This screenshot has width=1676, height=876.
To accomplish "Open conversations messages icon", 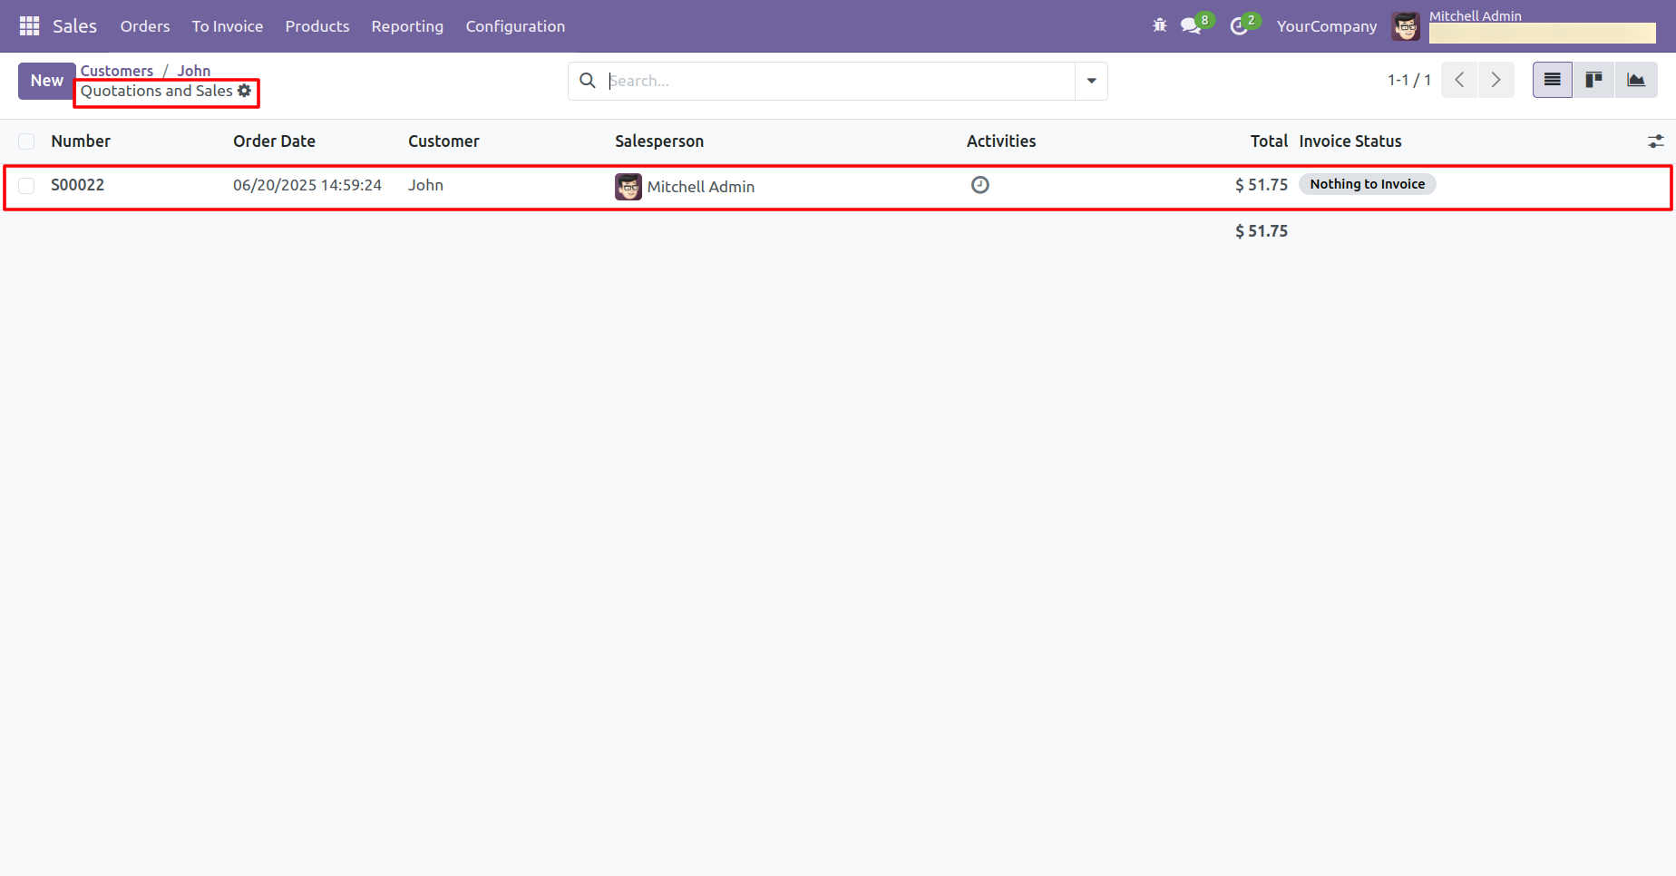I will 1191,25.
